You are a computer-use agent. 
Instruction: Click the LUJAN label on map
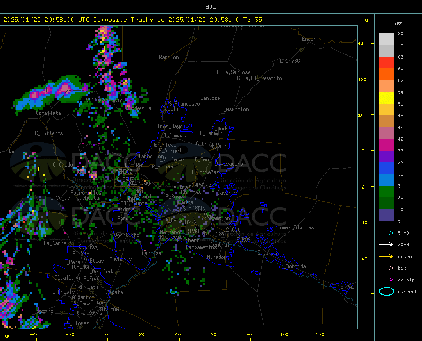point(128,200)
